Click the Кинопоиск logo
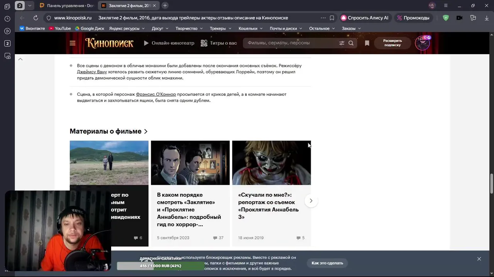494x277 pixels. 109,43
